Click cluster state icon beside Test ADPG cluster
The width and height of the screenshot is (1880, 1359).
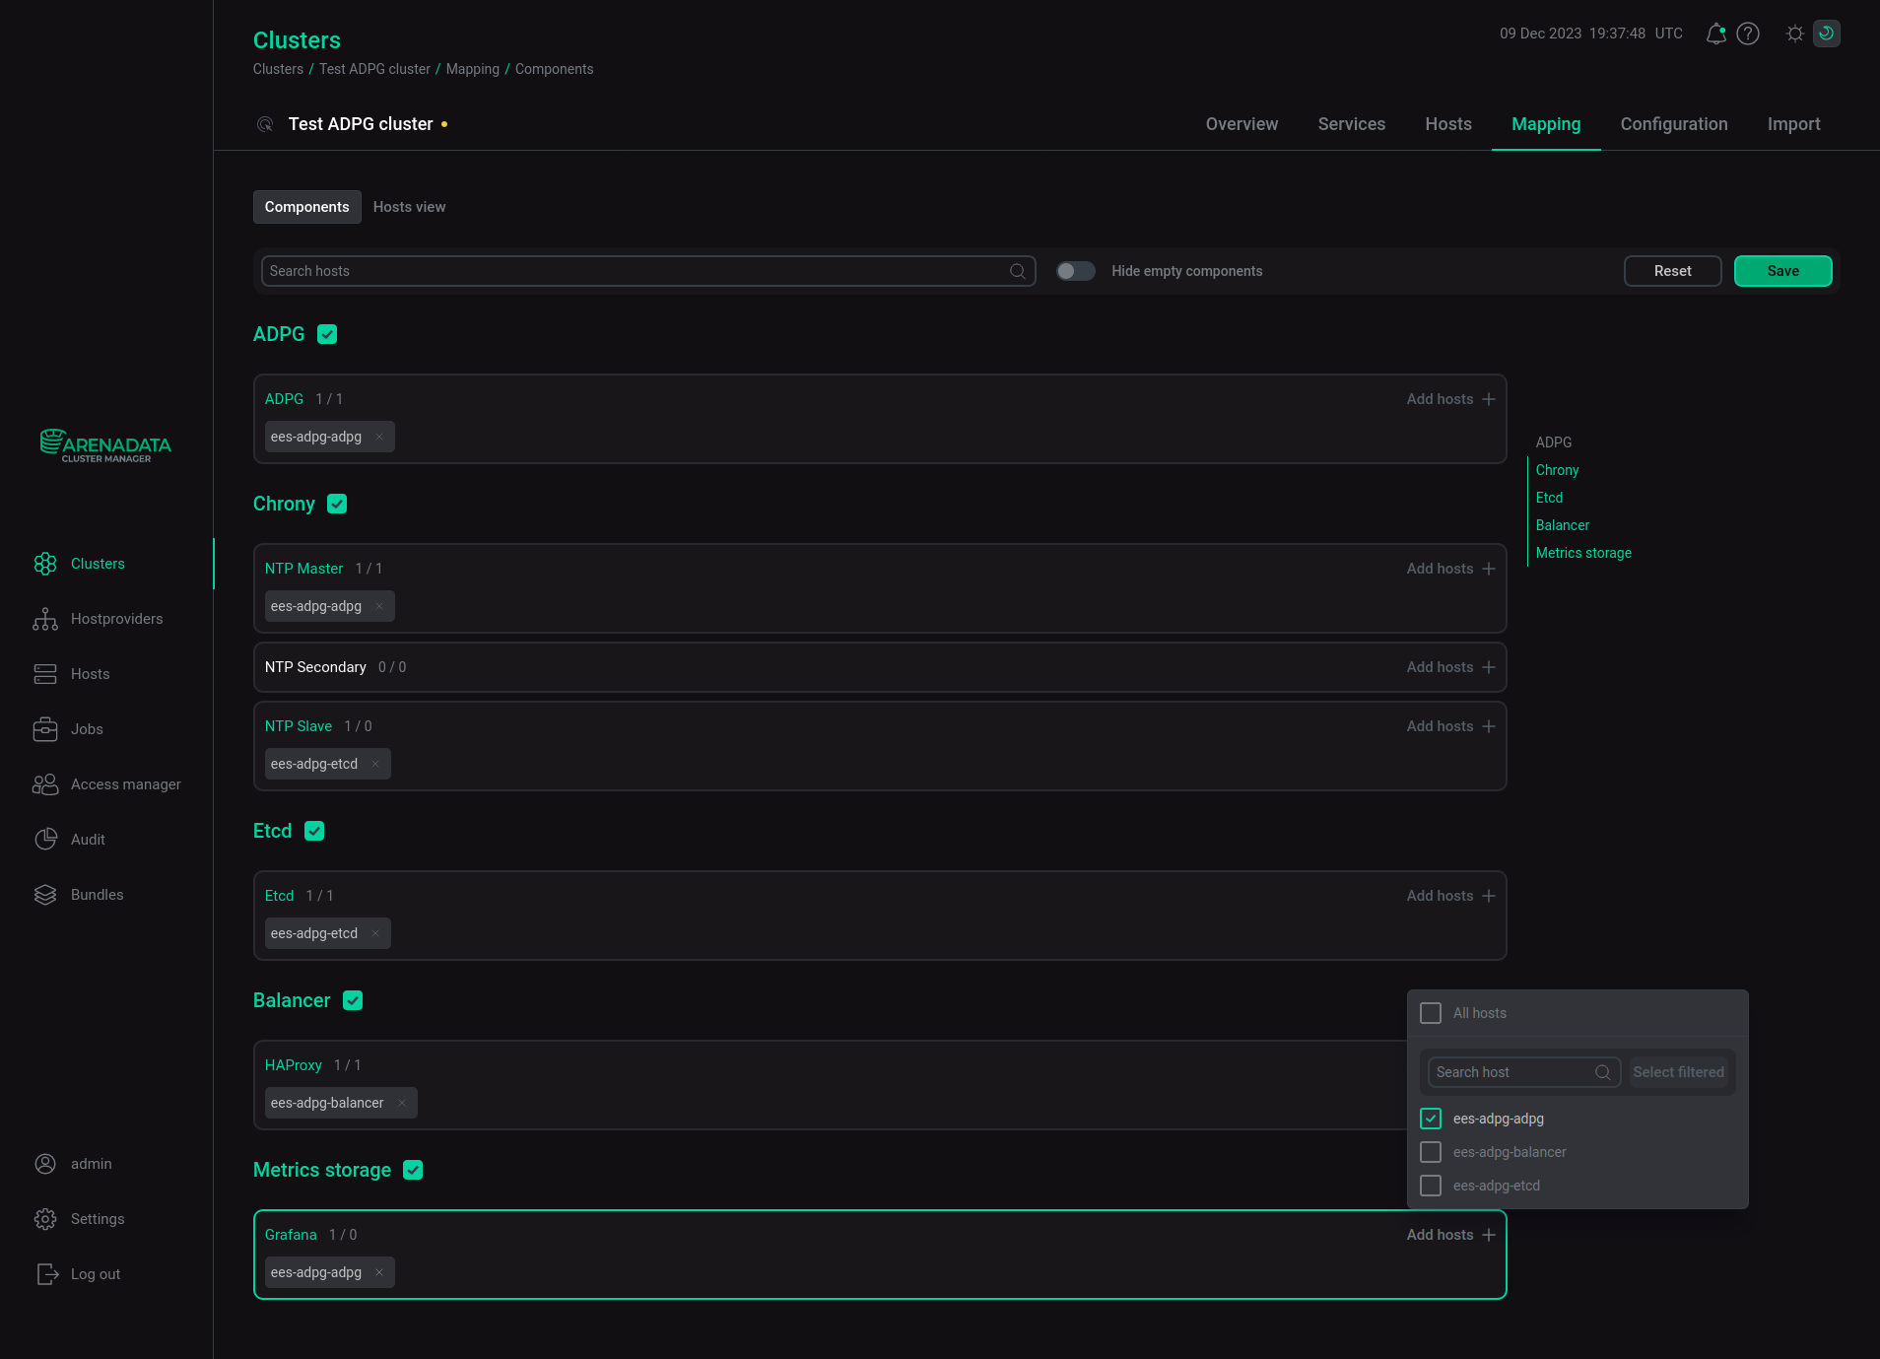click(x=265, y=124)
